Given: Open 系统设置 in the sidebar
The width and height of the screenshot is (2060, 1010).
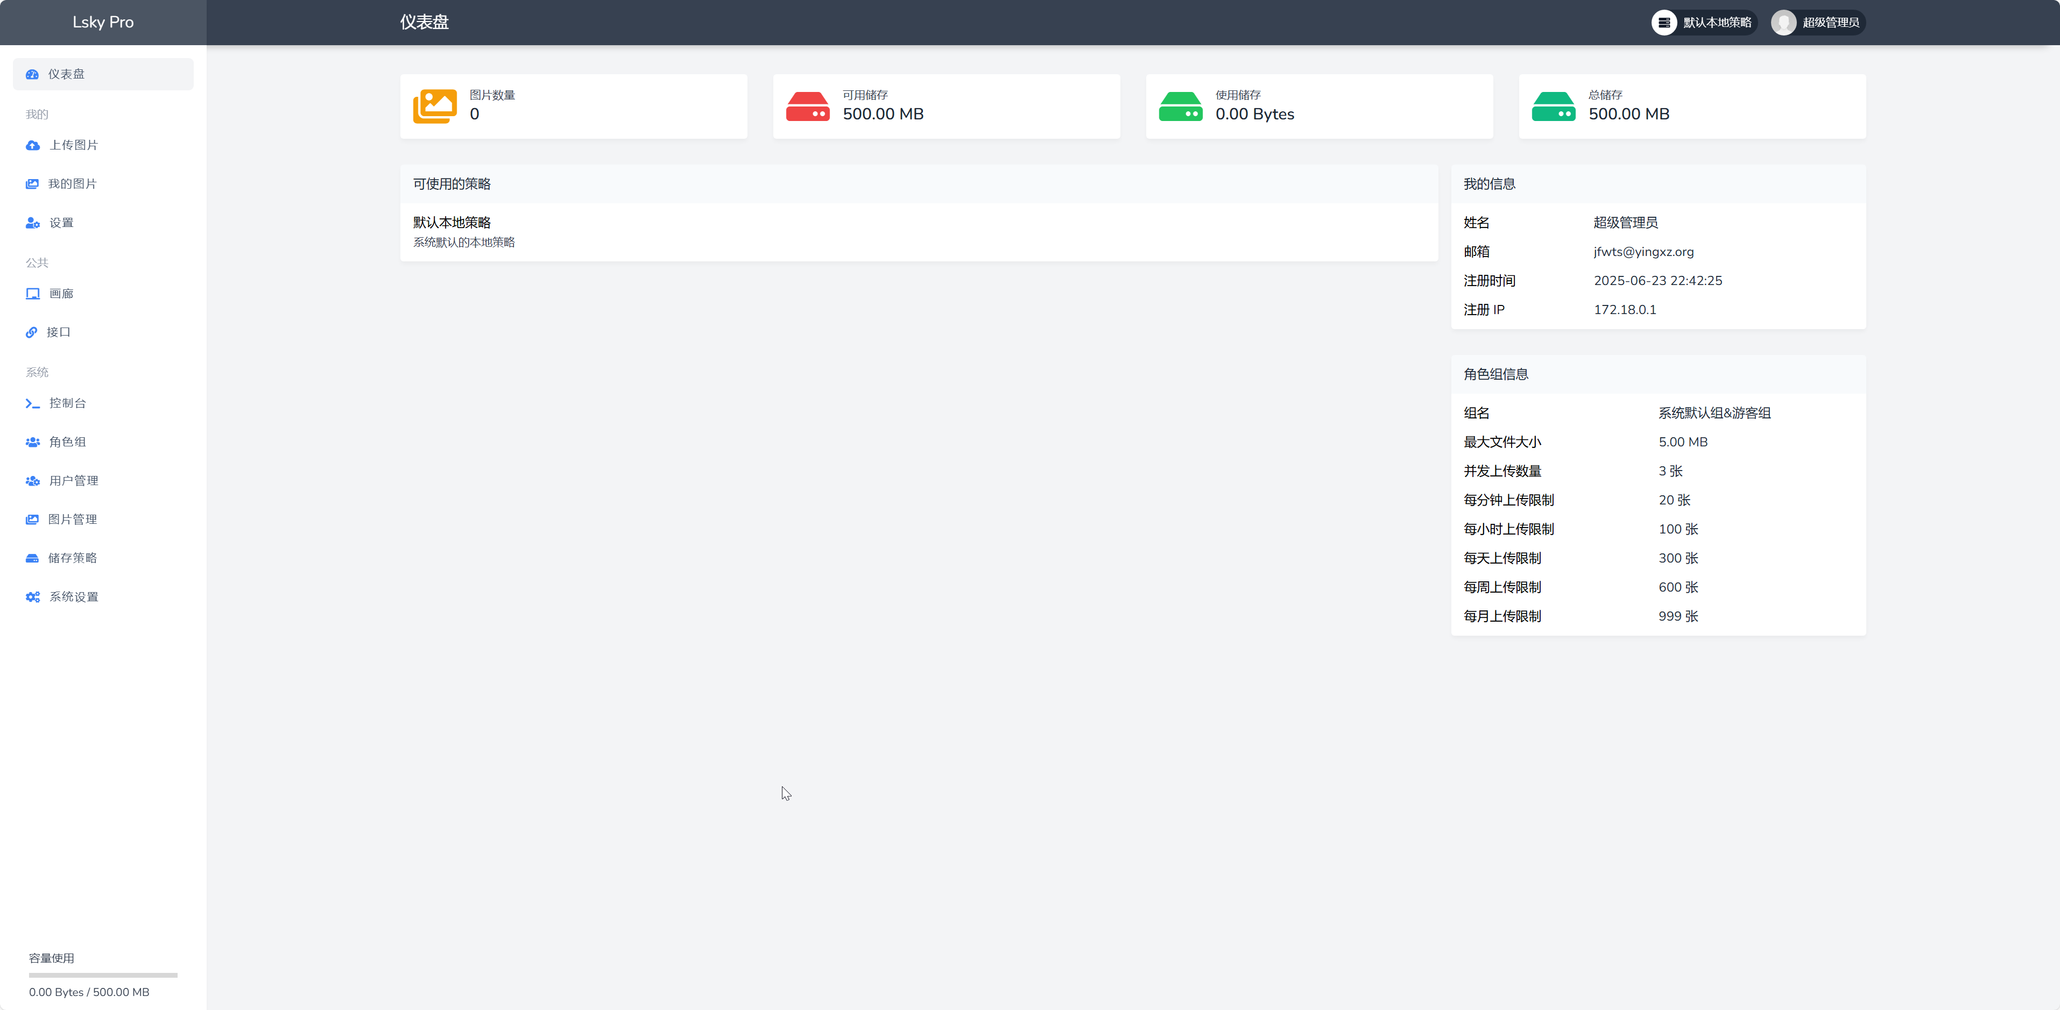Looking at the screenshot, I should [103, 597].
